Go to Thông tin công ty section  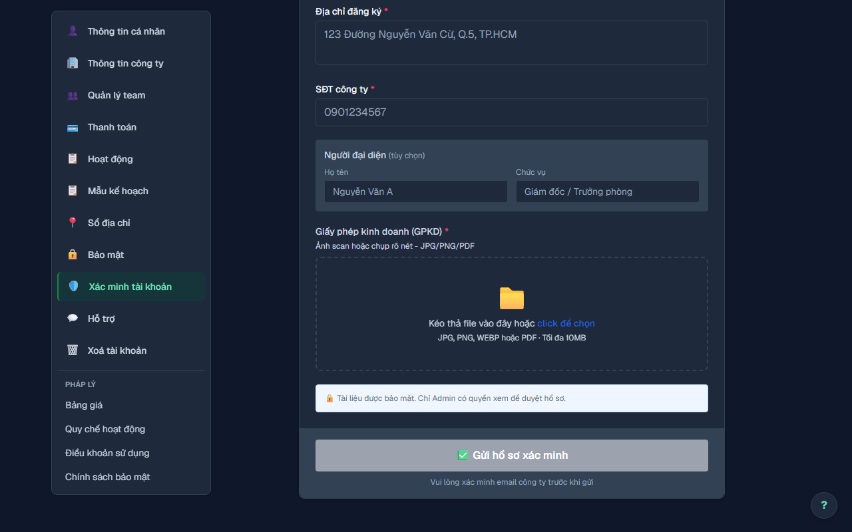click(x=131, y=63)
